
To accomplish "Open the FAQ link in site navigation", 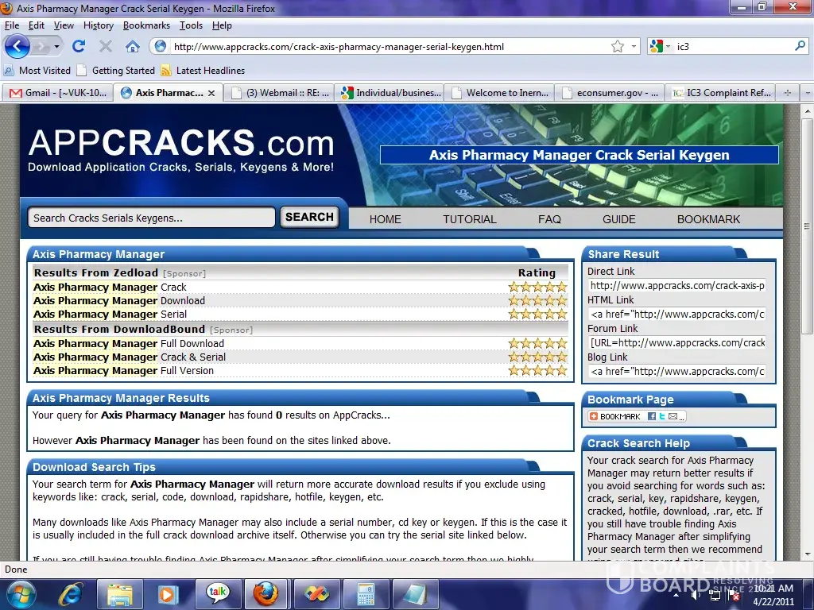I will pyautogui.click(x=548, y=219).
